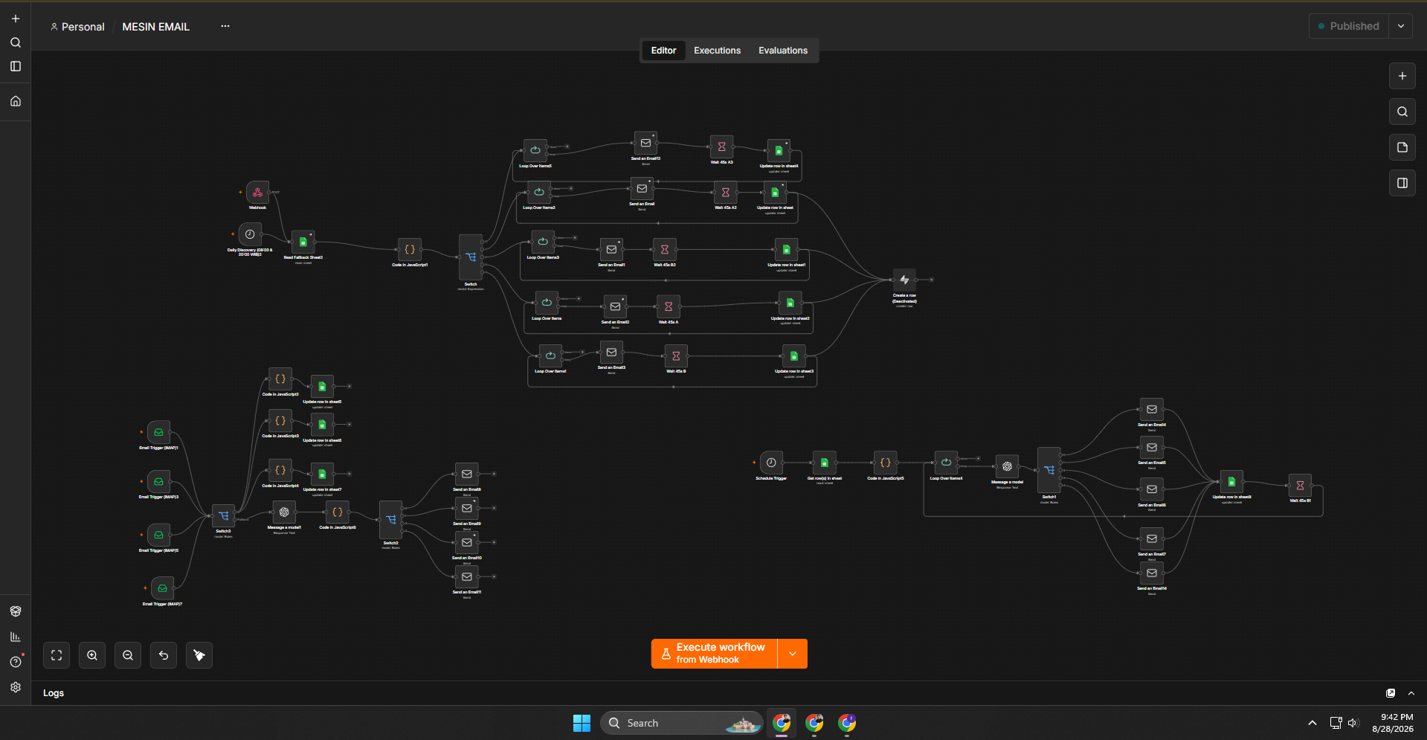Select the Daily Discovery schedule node
The image size is (1427, 740).
(250, 234)
